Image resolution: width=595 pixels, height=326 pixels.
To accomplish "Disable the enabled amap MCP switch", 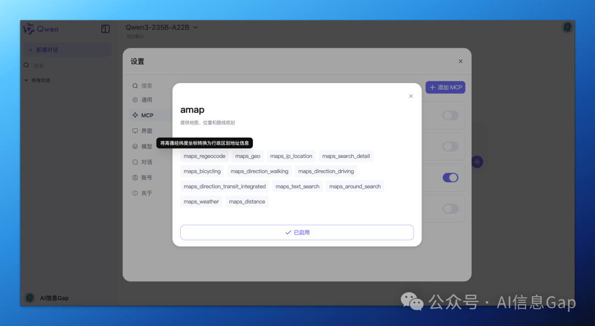I will tap(451, 178).
